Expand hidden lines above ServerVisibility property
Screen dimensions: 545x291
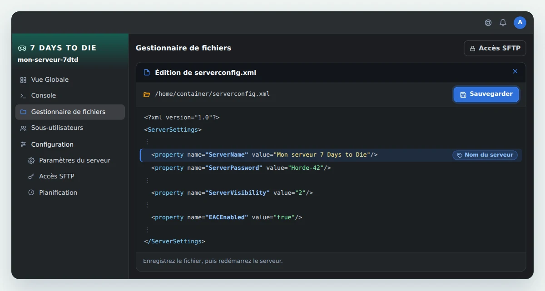147,180
